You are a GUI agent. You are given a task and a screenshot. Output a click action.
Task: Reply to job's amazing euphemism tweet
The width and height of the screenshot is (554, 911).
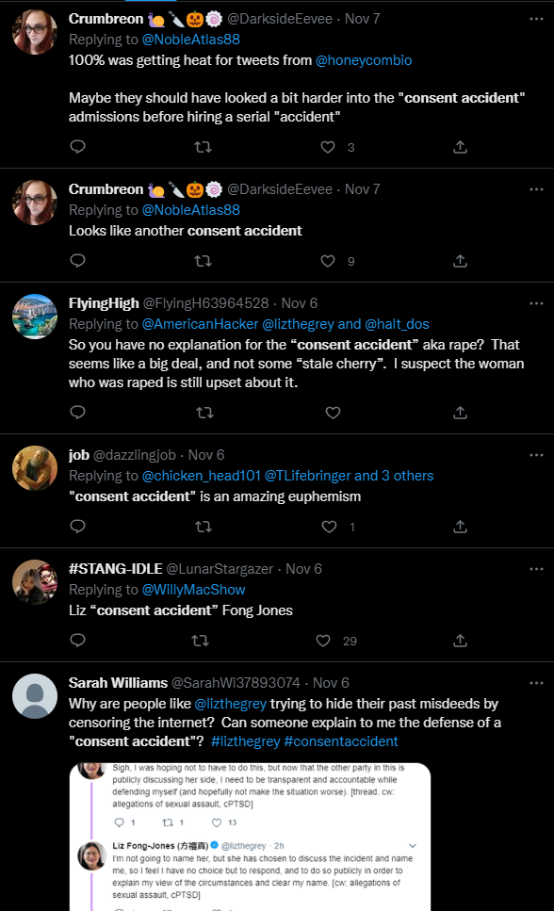(x=77, y=526)
